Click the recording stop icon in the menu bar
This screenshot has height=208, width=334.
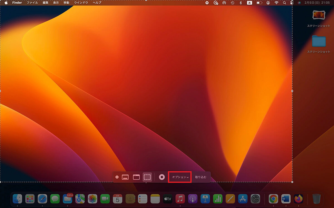coord(207,3)
